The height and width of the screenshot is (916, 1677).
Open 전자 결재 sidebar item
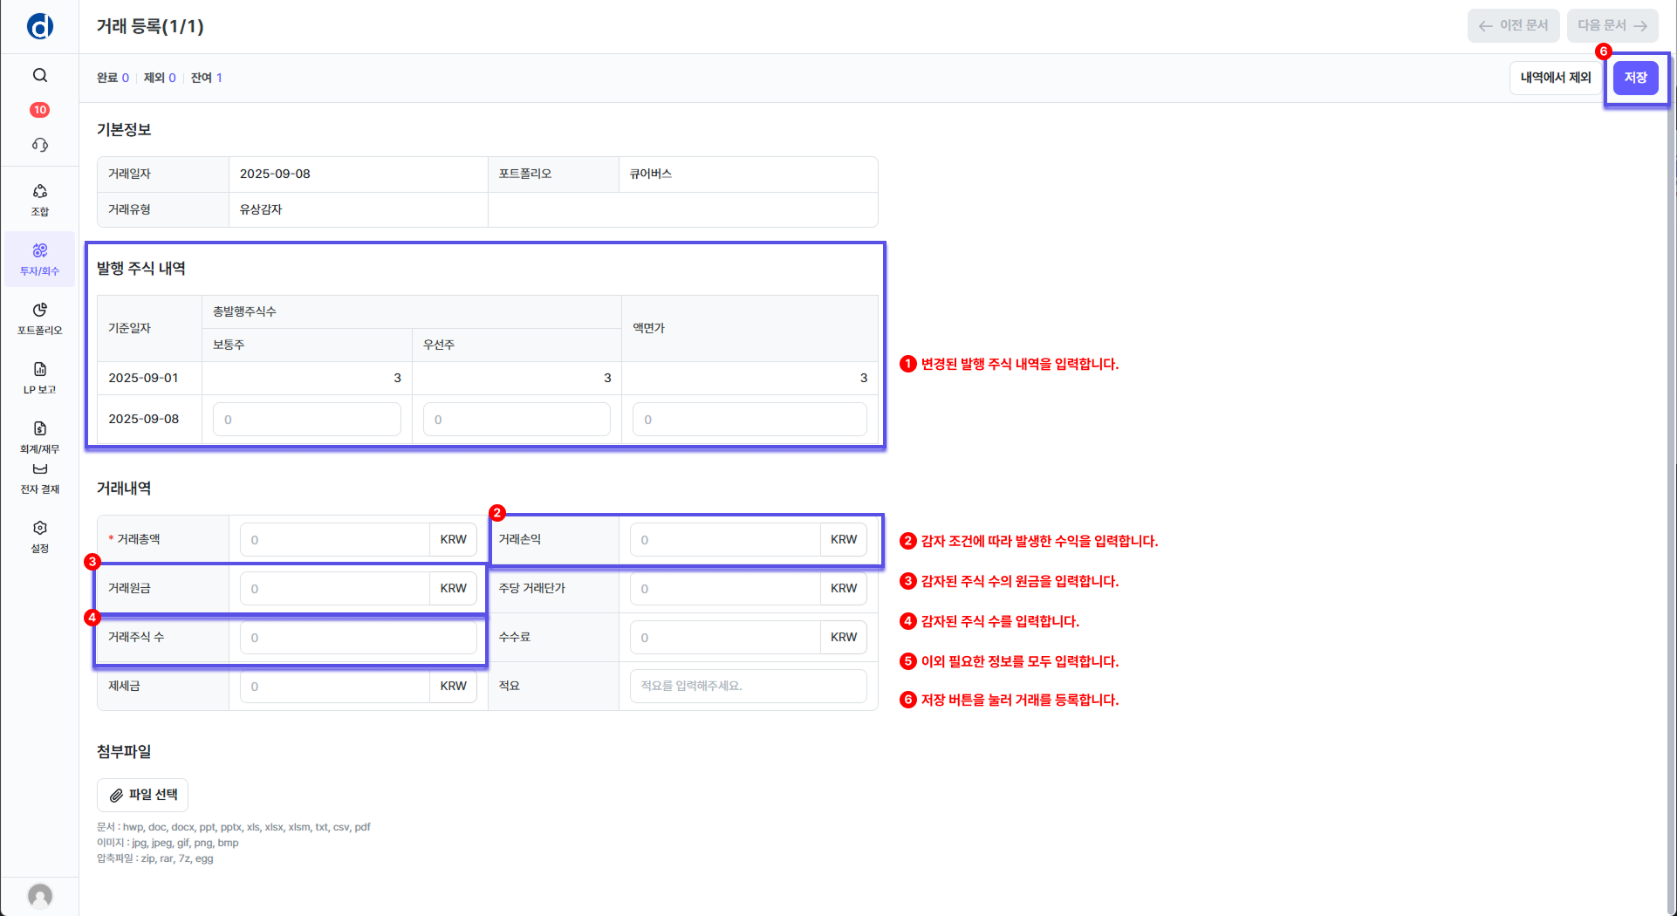coord(40,478)
